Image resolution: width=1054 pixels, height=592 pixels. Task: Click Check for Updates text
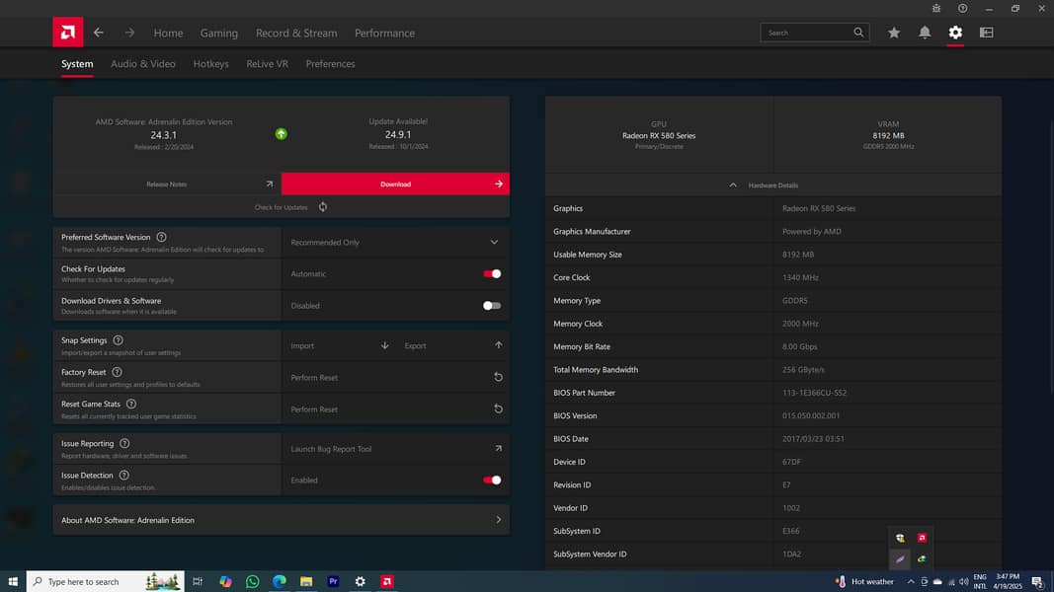point(281,207)
